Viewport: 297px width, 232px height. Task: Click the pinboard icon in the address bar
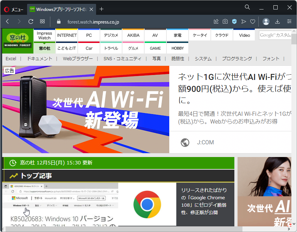[216, 21]
